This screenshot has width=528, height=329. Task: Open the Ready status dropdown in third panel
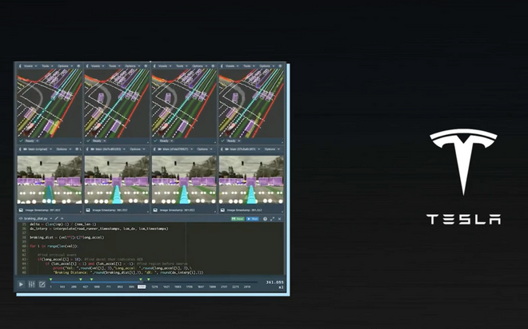pos(166,141)
